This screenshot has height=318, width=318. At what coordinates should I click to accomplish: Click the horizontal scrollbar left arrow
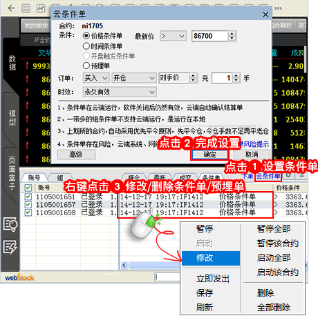tap(124, 266)
